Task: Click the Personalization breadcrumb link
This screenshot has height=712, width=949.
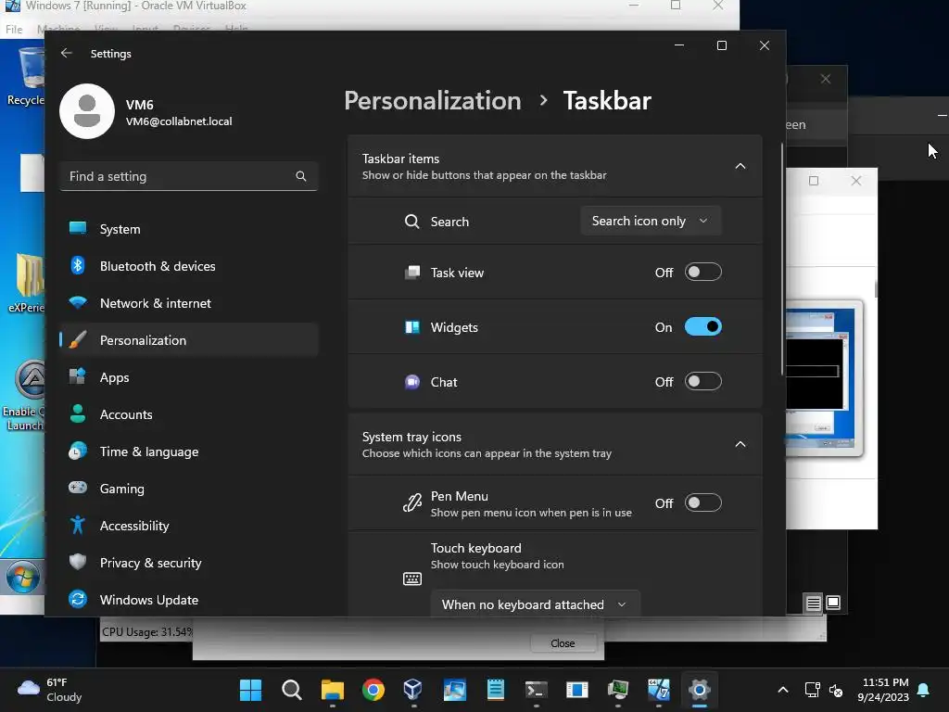Action: click(x=433, y=100)
